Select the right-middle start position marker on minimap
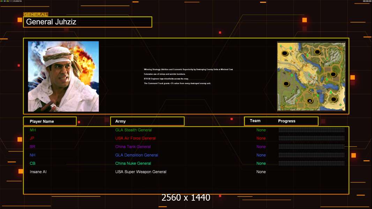This screenshot has width=372, height=209. [x=333, y=75]
